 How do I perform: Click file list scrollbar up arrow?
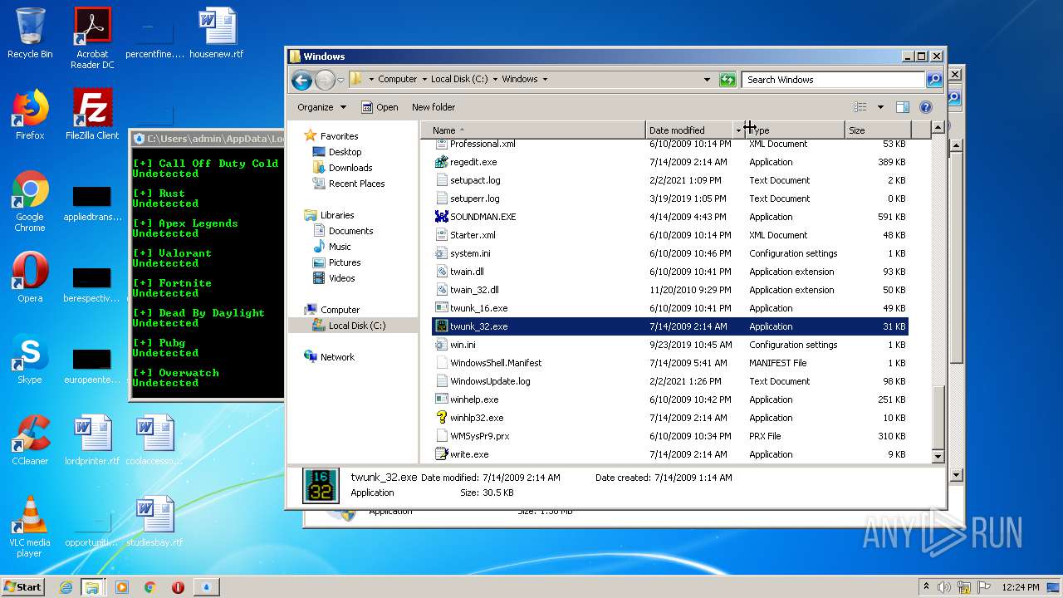tap(938, 128)
